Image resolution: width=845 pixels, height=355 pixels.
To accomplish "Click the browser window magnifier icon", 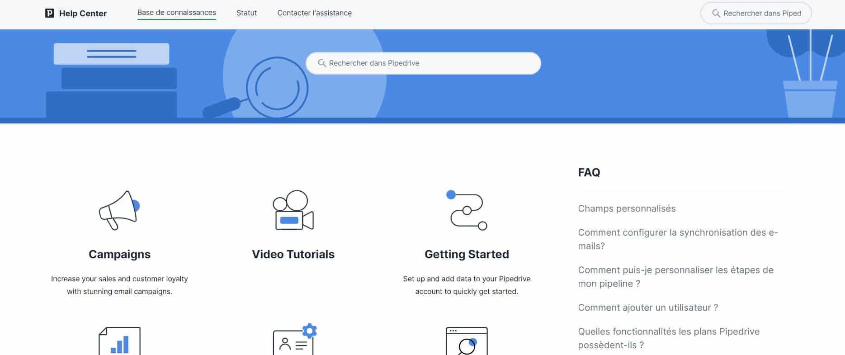I will point(467,341).
